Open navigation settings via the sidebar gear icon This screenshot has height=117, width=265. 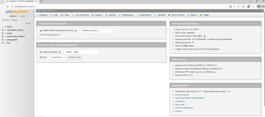(21, 16)
